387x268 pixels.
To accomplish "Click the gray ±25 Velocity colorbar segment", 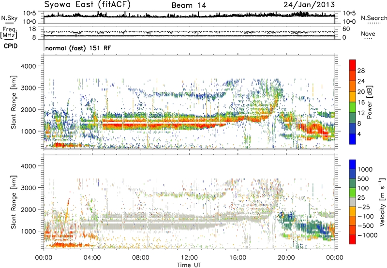I will pos(353,202).
